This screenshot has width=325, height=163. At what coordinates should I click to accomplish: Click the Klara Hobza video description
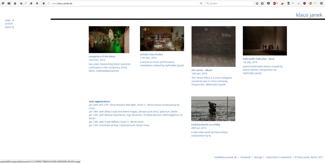coord(209,134)
